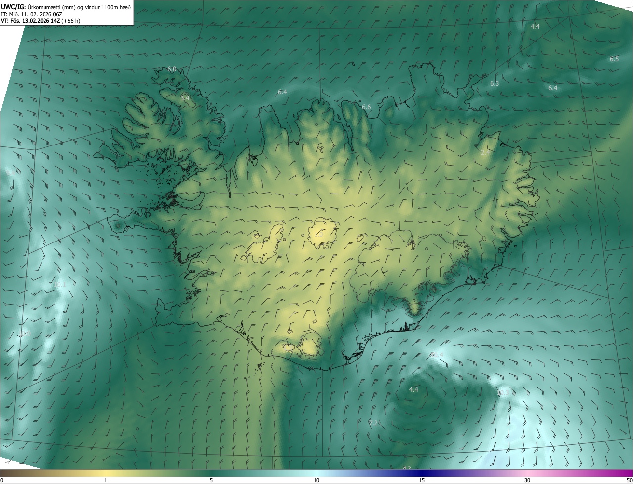Click the 15 tick on the color scale
The image size is (633, 484).
422,481
